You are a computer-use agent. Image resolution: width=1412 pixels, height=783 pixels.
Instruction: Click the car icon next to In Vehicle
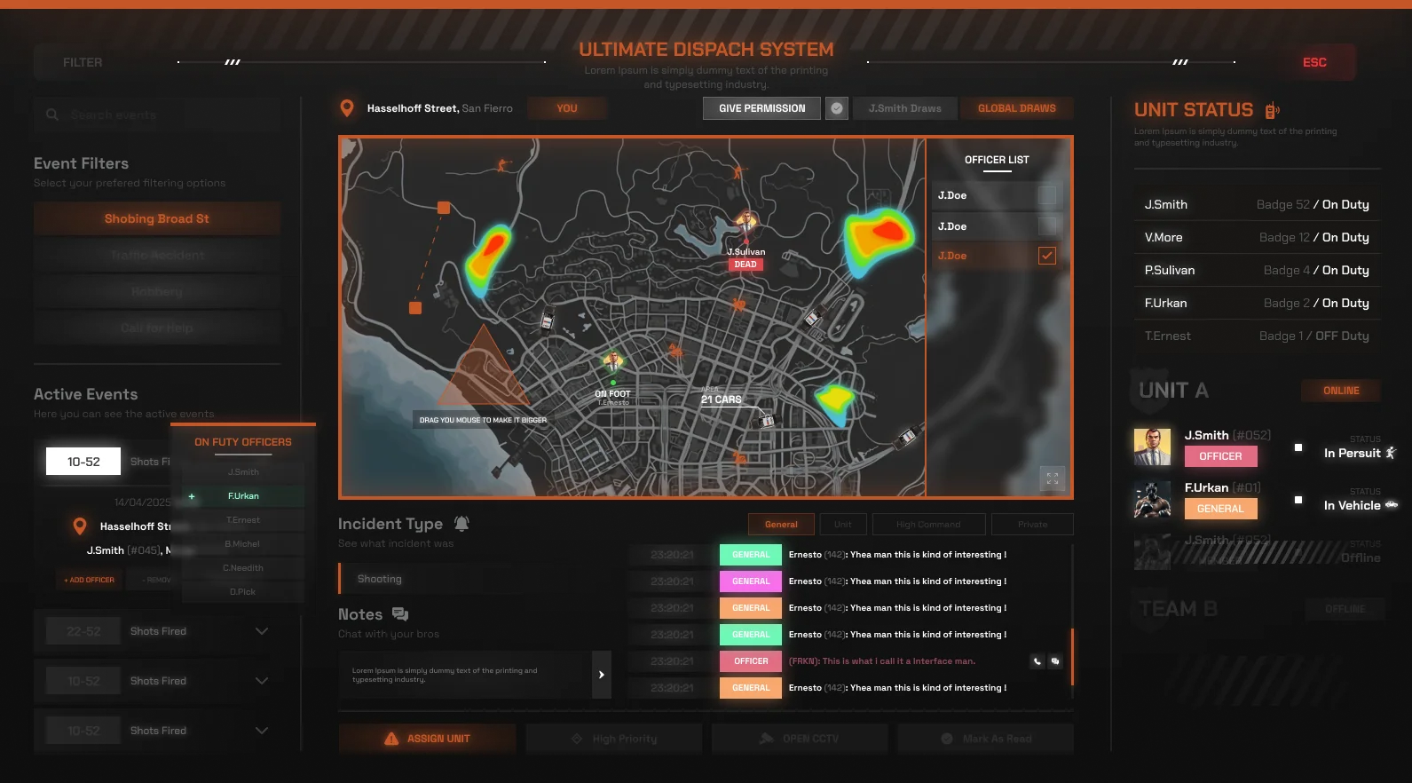coord(1392,505)
